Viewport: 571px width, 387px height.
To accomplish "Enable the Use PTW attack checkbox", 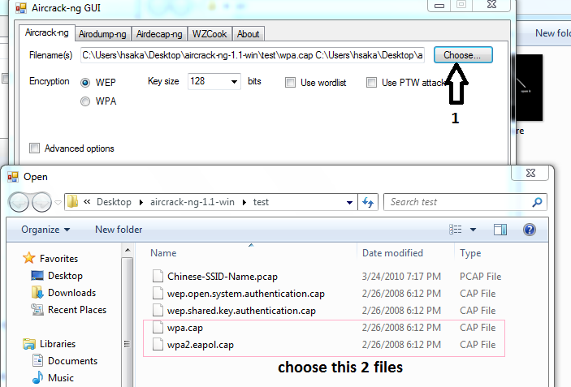I will pyautogui.click(x=371, y=83).
